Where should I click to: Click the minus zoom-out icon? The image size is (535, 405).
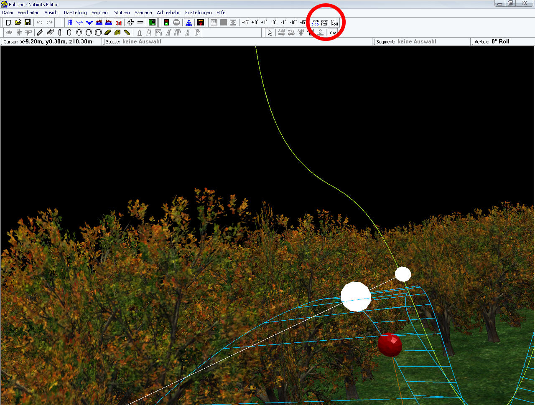140,23
